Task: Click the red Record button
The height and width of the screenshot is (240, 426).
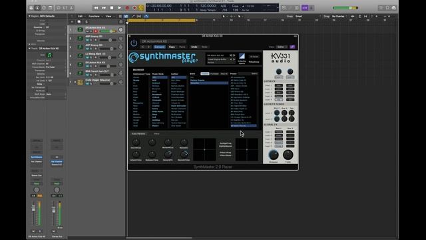Action: click(127, 8)
